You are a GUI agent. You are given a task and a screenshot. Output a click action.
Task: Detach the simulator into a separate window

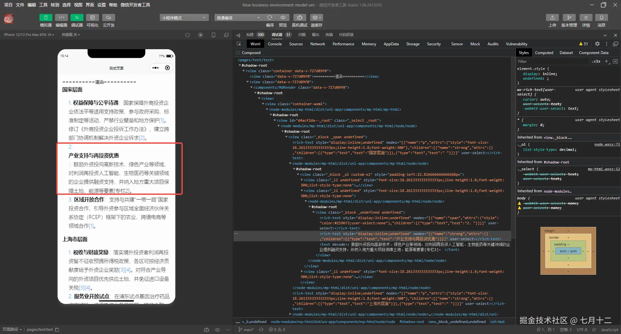pos(226,35)
